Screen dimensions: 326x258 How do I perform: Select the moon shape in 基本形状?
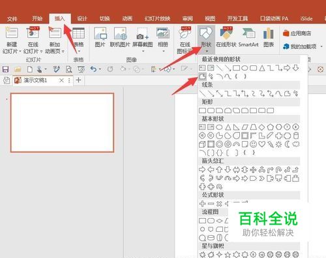[x=287, y=144]
